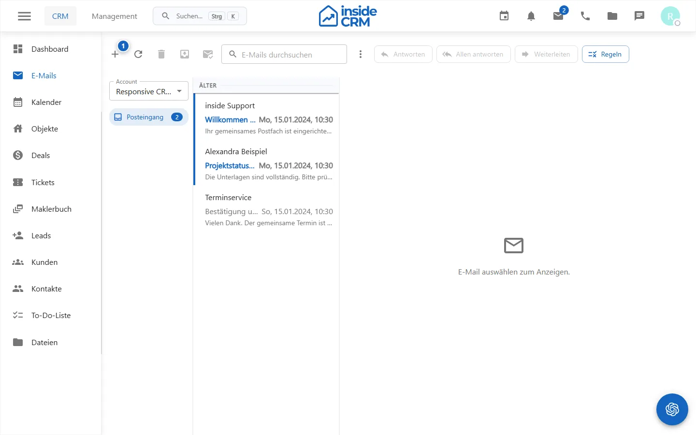
Task: Open the Regeln button
Action: coord(606,54)
